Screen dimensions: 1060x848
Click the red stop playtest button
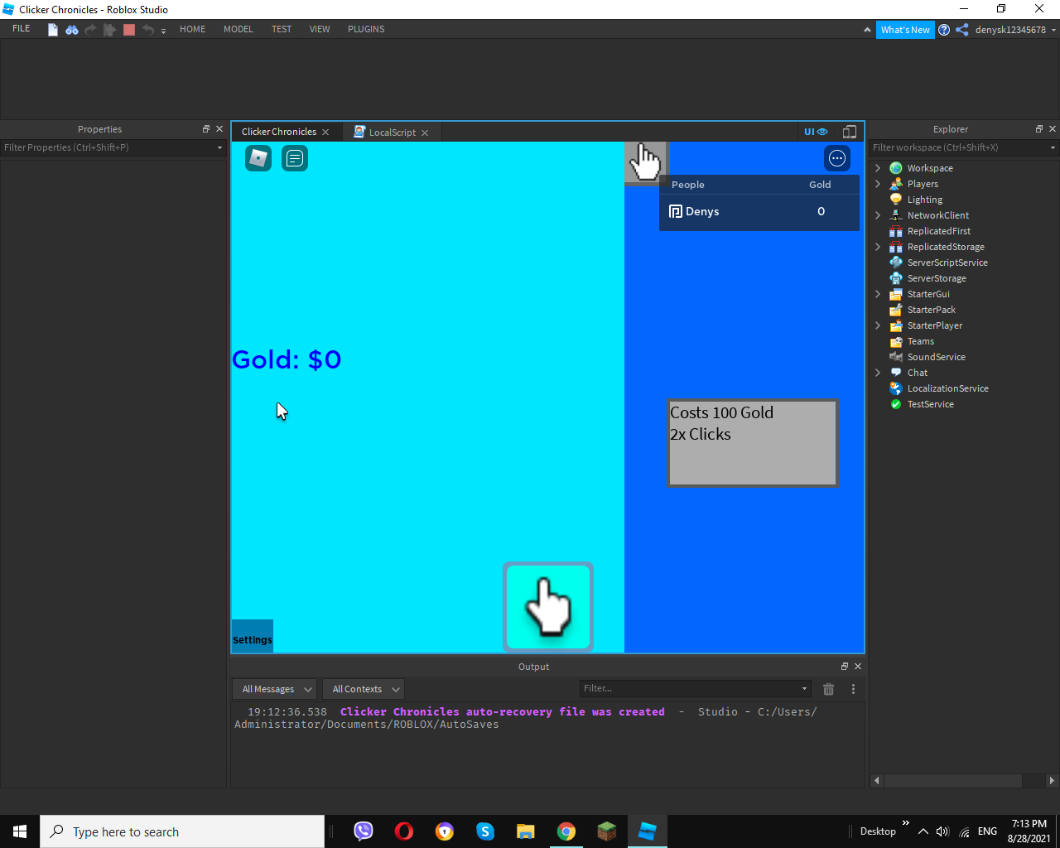point(129,30)
